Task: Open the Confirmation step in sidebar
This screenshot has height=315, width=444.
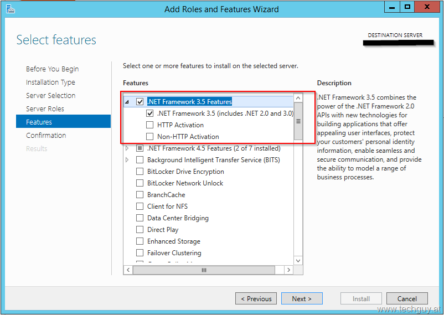Action: pos(46,136)
